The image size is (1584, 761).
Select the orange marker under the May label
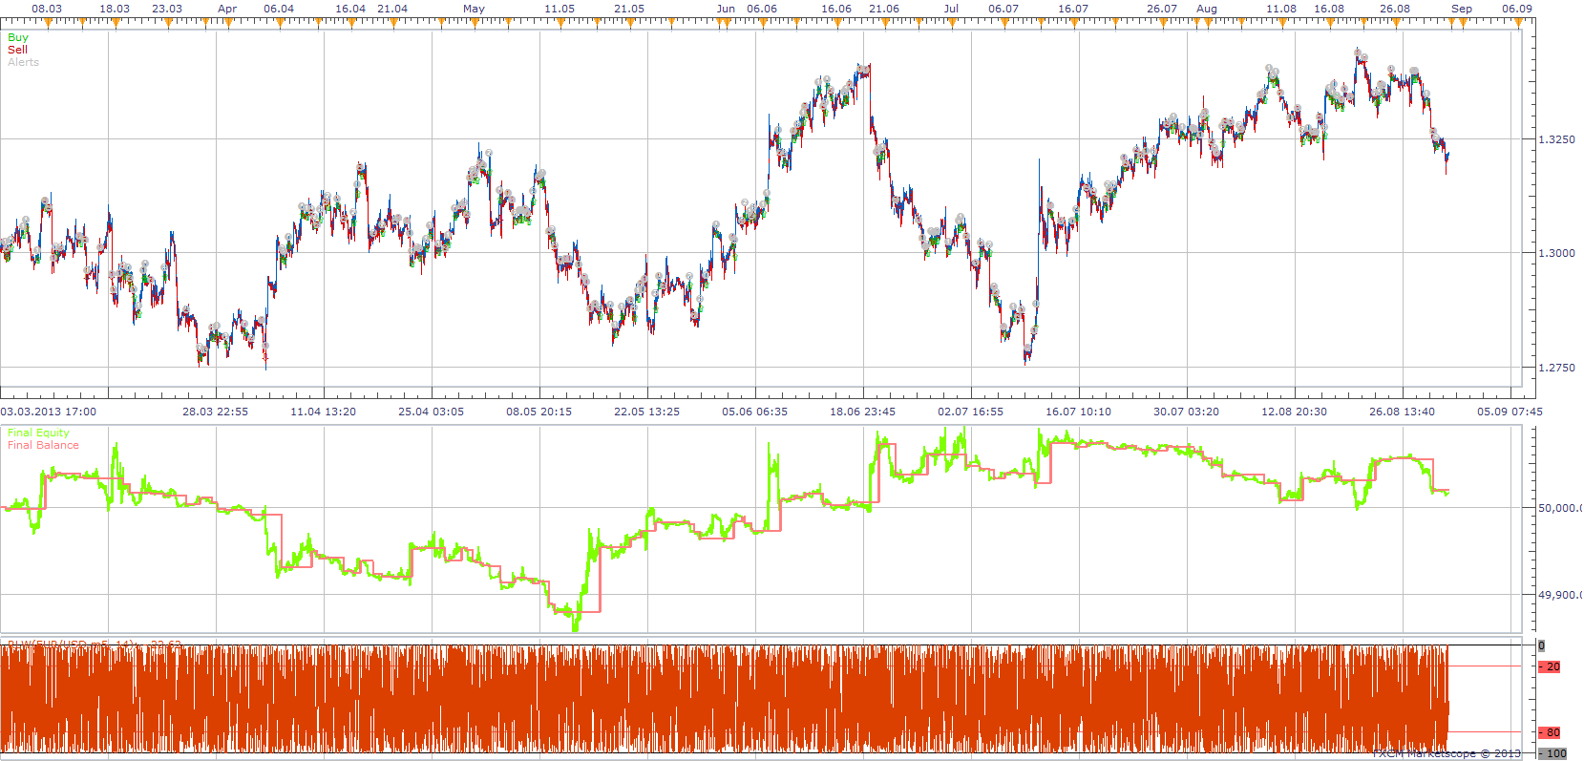(475, 22)
